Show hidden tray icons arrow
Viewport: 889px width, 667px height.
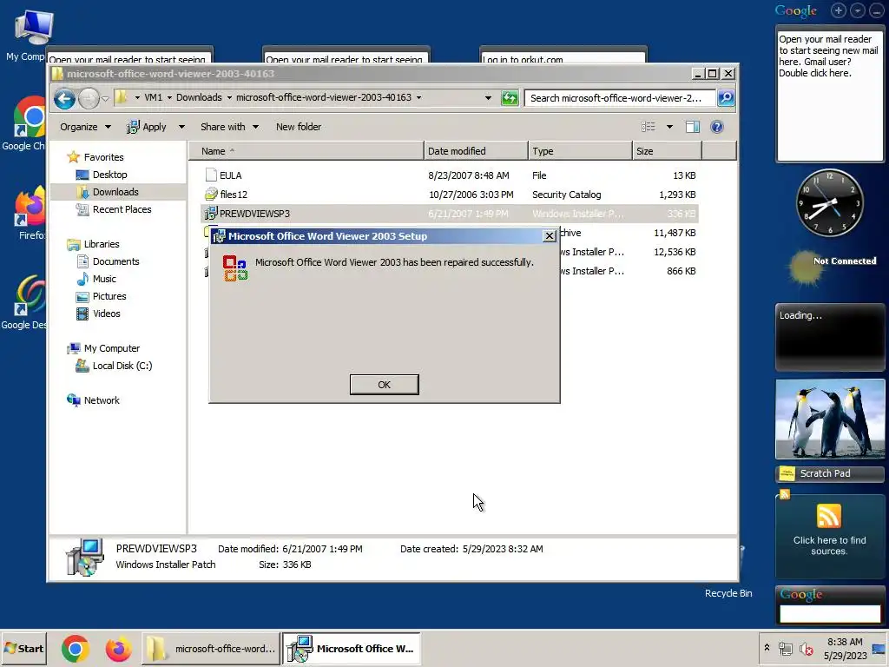[767, 648]
